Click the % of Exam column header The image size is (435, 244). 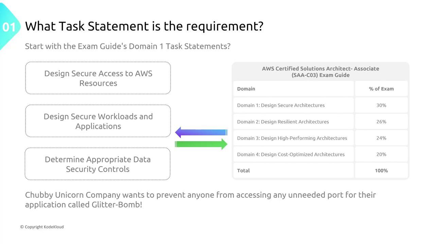coord(381,89)
